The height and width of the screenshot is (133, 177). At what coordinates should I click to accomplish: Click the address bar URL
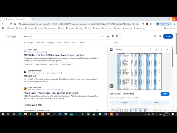(x=76, y=24)
